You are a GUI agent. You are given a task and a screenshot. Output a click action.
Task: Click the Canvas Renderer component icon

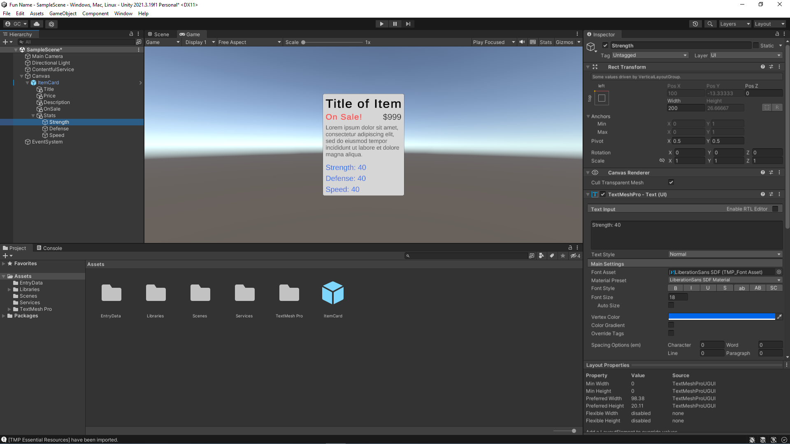click(x=595, y=172)
